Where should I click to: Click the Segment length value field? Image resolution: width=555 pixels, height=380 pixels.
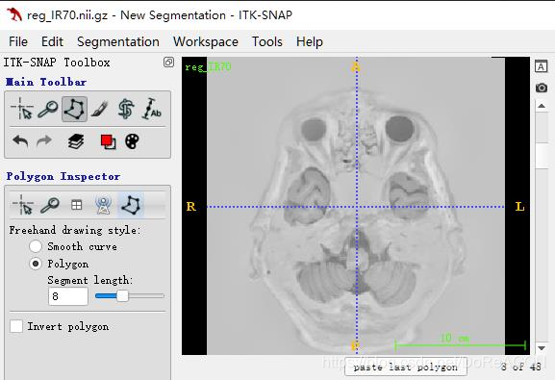[68, 296]
